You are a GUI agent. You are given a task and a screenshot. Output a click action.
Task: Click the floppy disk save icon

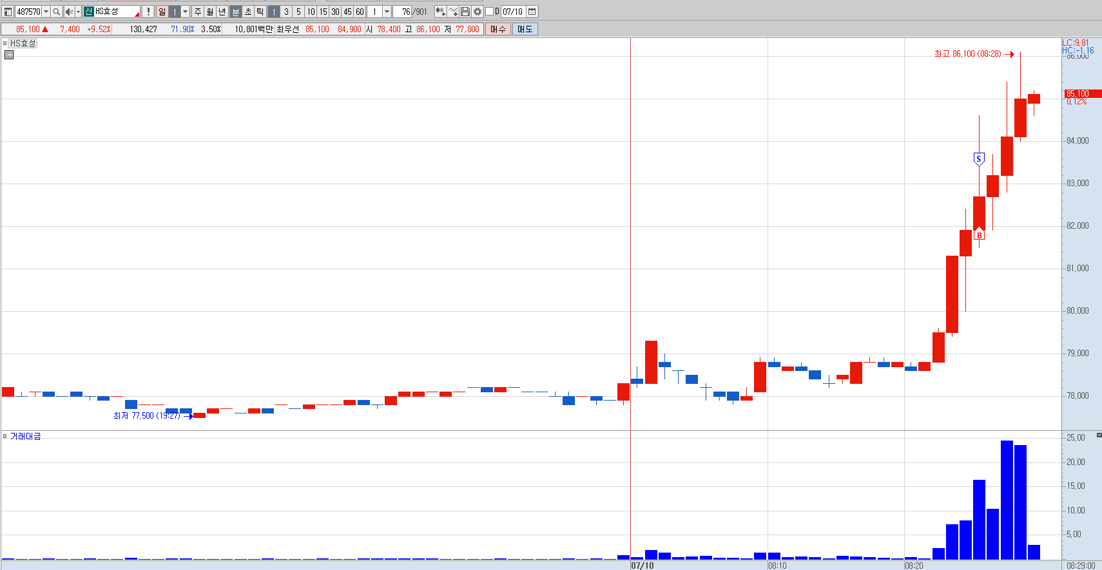465,12
